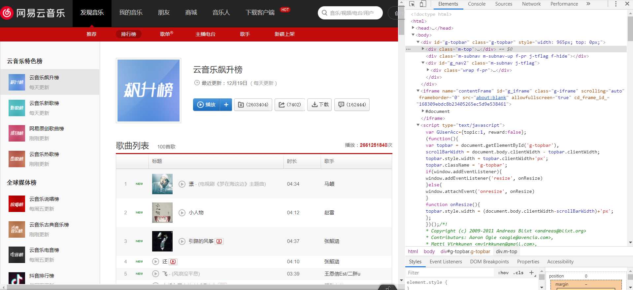The image size is (633, 290).
Task: Open 商城 in the top navigation
Action: tap(191, 13)
